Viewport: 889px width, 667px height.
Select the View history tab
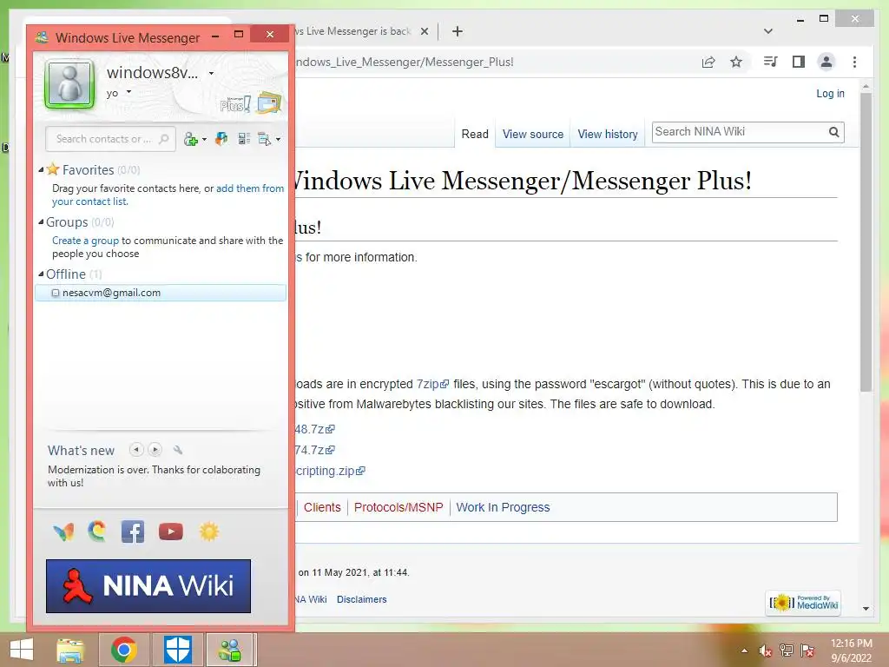point(608,135)
